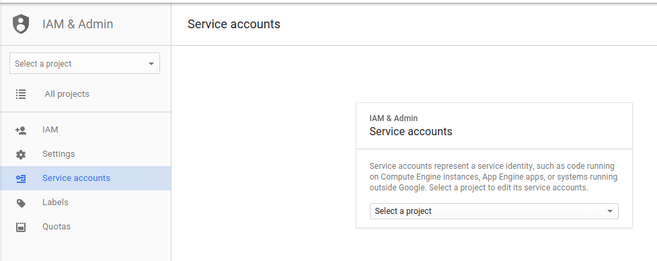Go to All projects
The width and height of the screenshot is (657, 261).
pos(85,94)
